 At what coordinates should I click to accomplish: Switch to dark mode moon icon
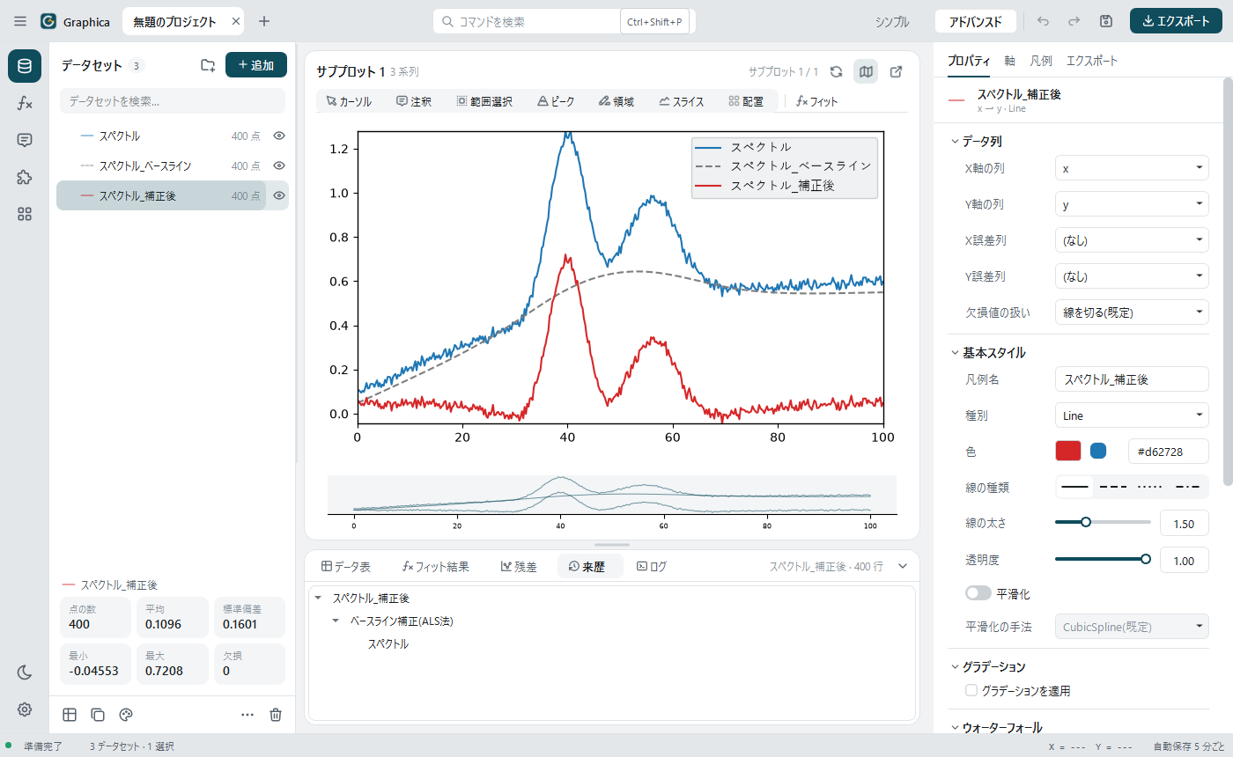(25, 672)
